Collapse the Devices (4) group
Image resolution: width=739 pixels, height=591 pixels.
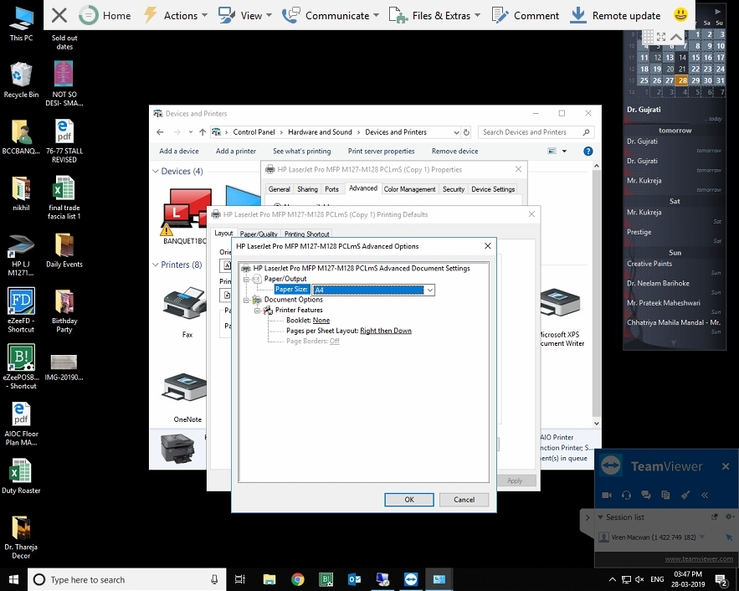[156, 171]
